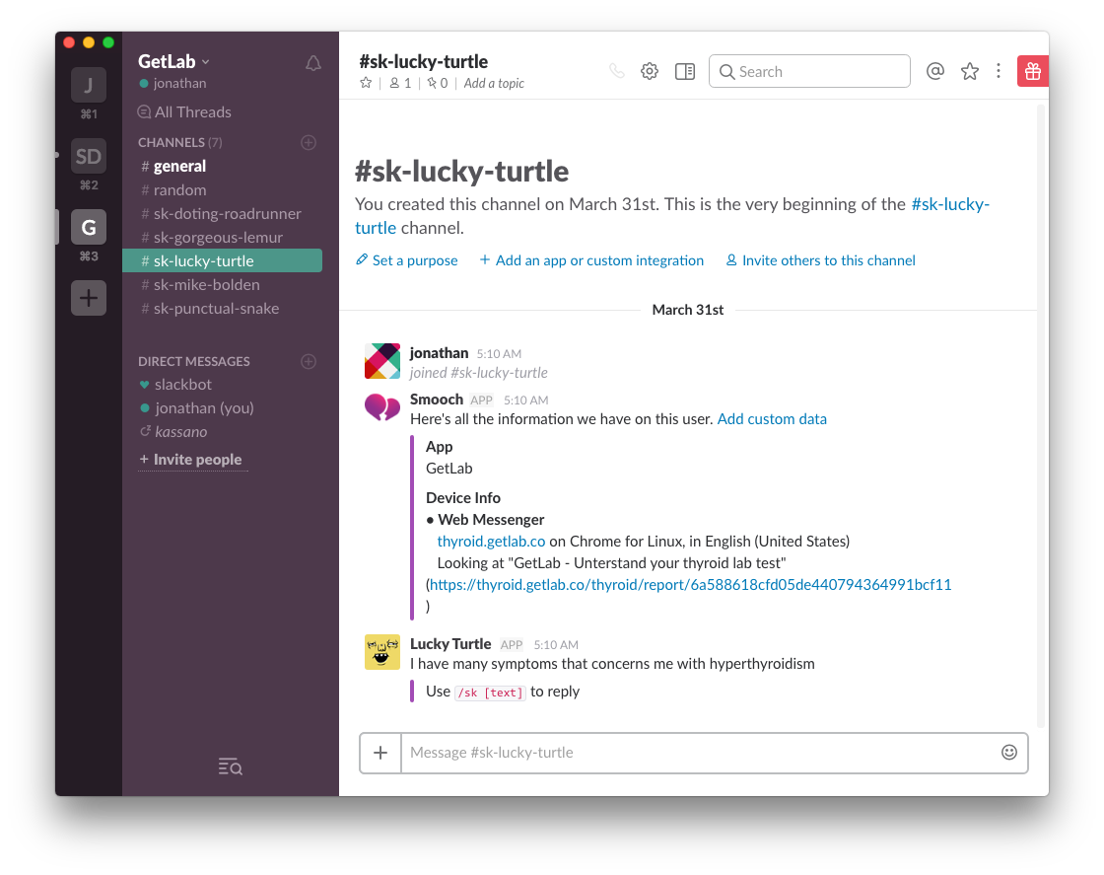Click the Add custom data link
The height and width of the screenshot is (875, 1104).
[772, 418]
